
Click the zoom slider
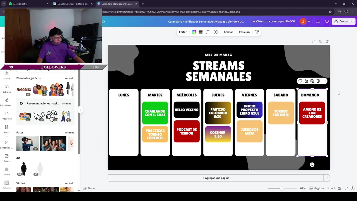coord(282,188)
